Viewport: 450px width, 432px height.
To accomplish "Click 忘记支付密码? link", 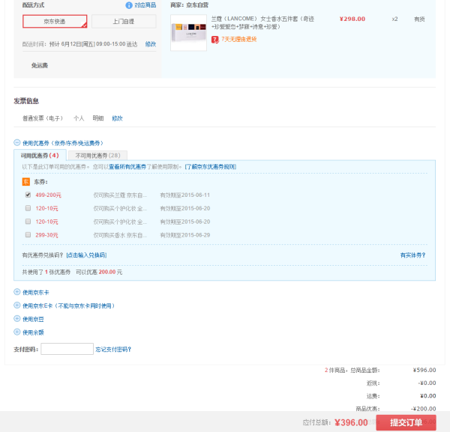I will 113,350.
